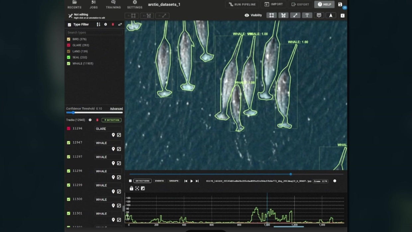This screenshot has width=412, height=232.
Task: Click the red delete icon in Tracks panel
Action: (x=97, y=120)
